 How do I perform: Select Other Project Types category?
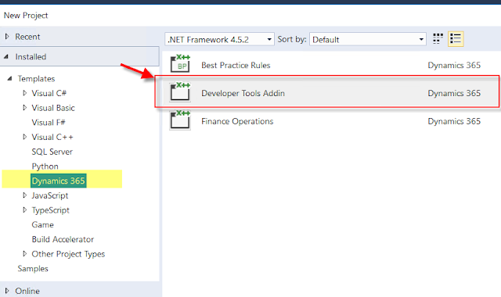[68, 254]
